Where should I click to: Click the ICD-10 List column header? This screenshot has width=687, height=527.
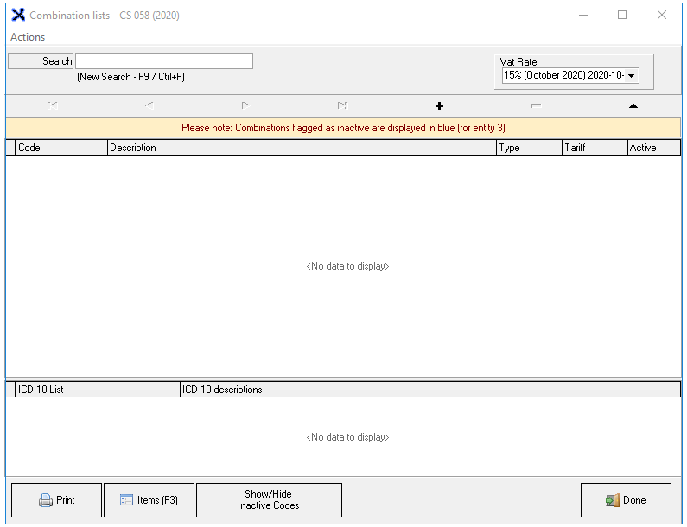coord(99,390)
